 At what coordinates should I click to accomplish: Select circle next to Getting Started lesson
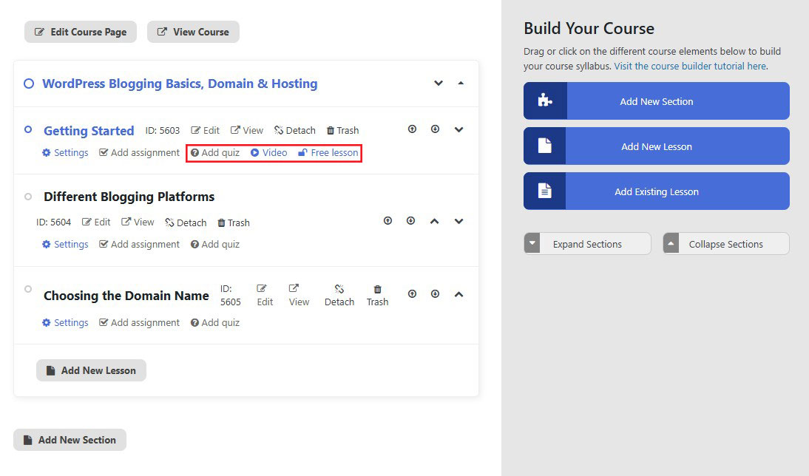[28, 129]
